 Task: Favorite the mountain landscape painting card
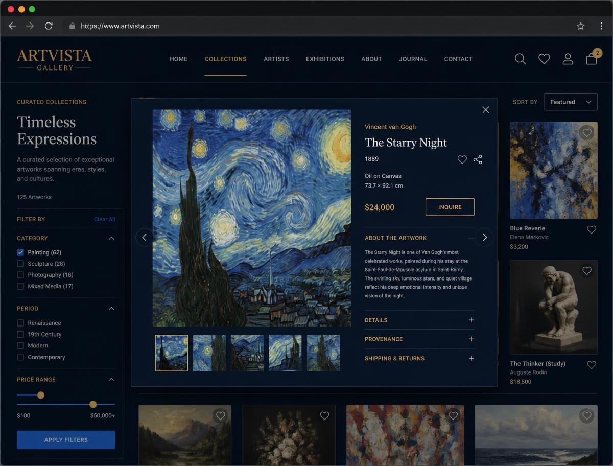[x=221, y=416]
